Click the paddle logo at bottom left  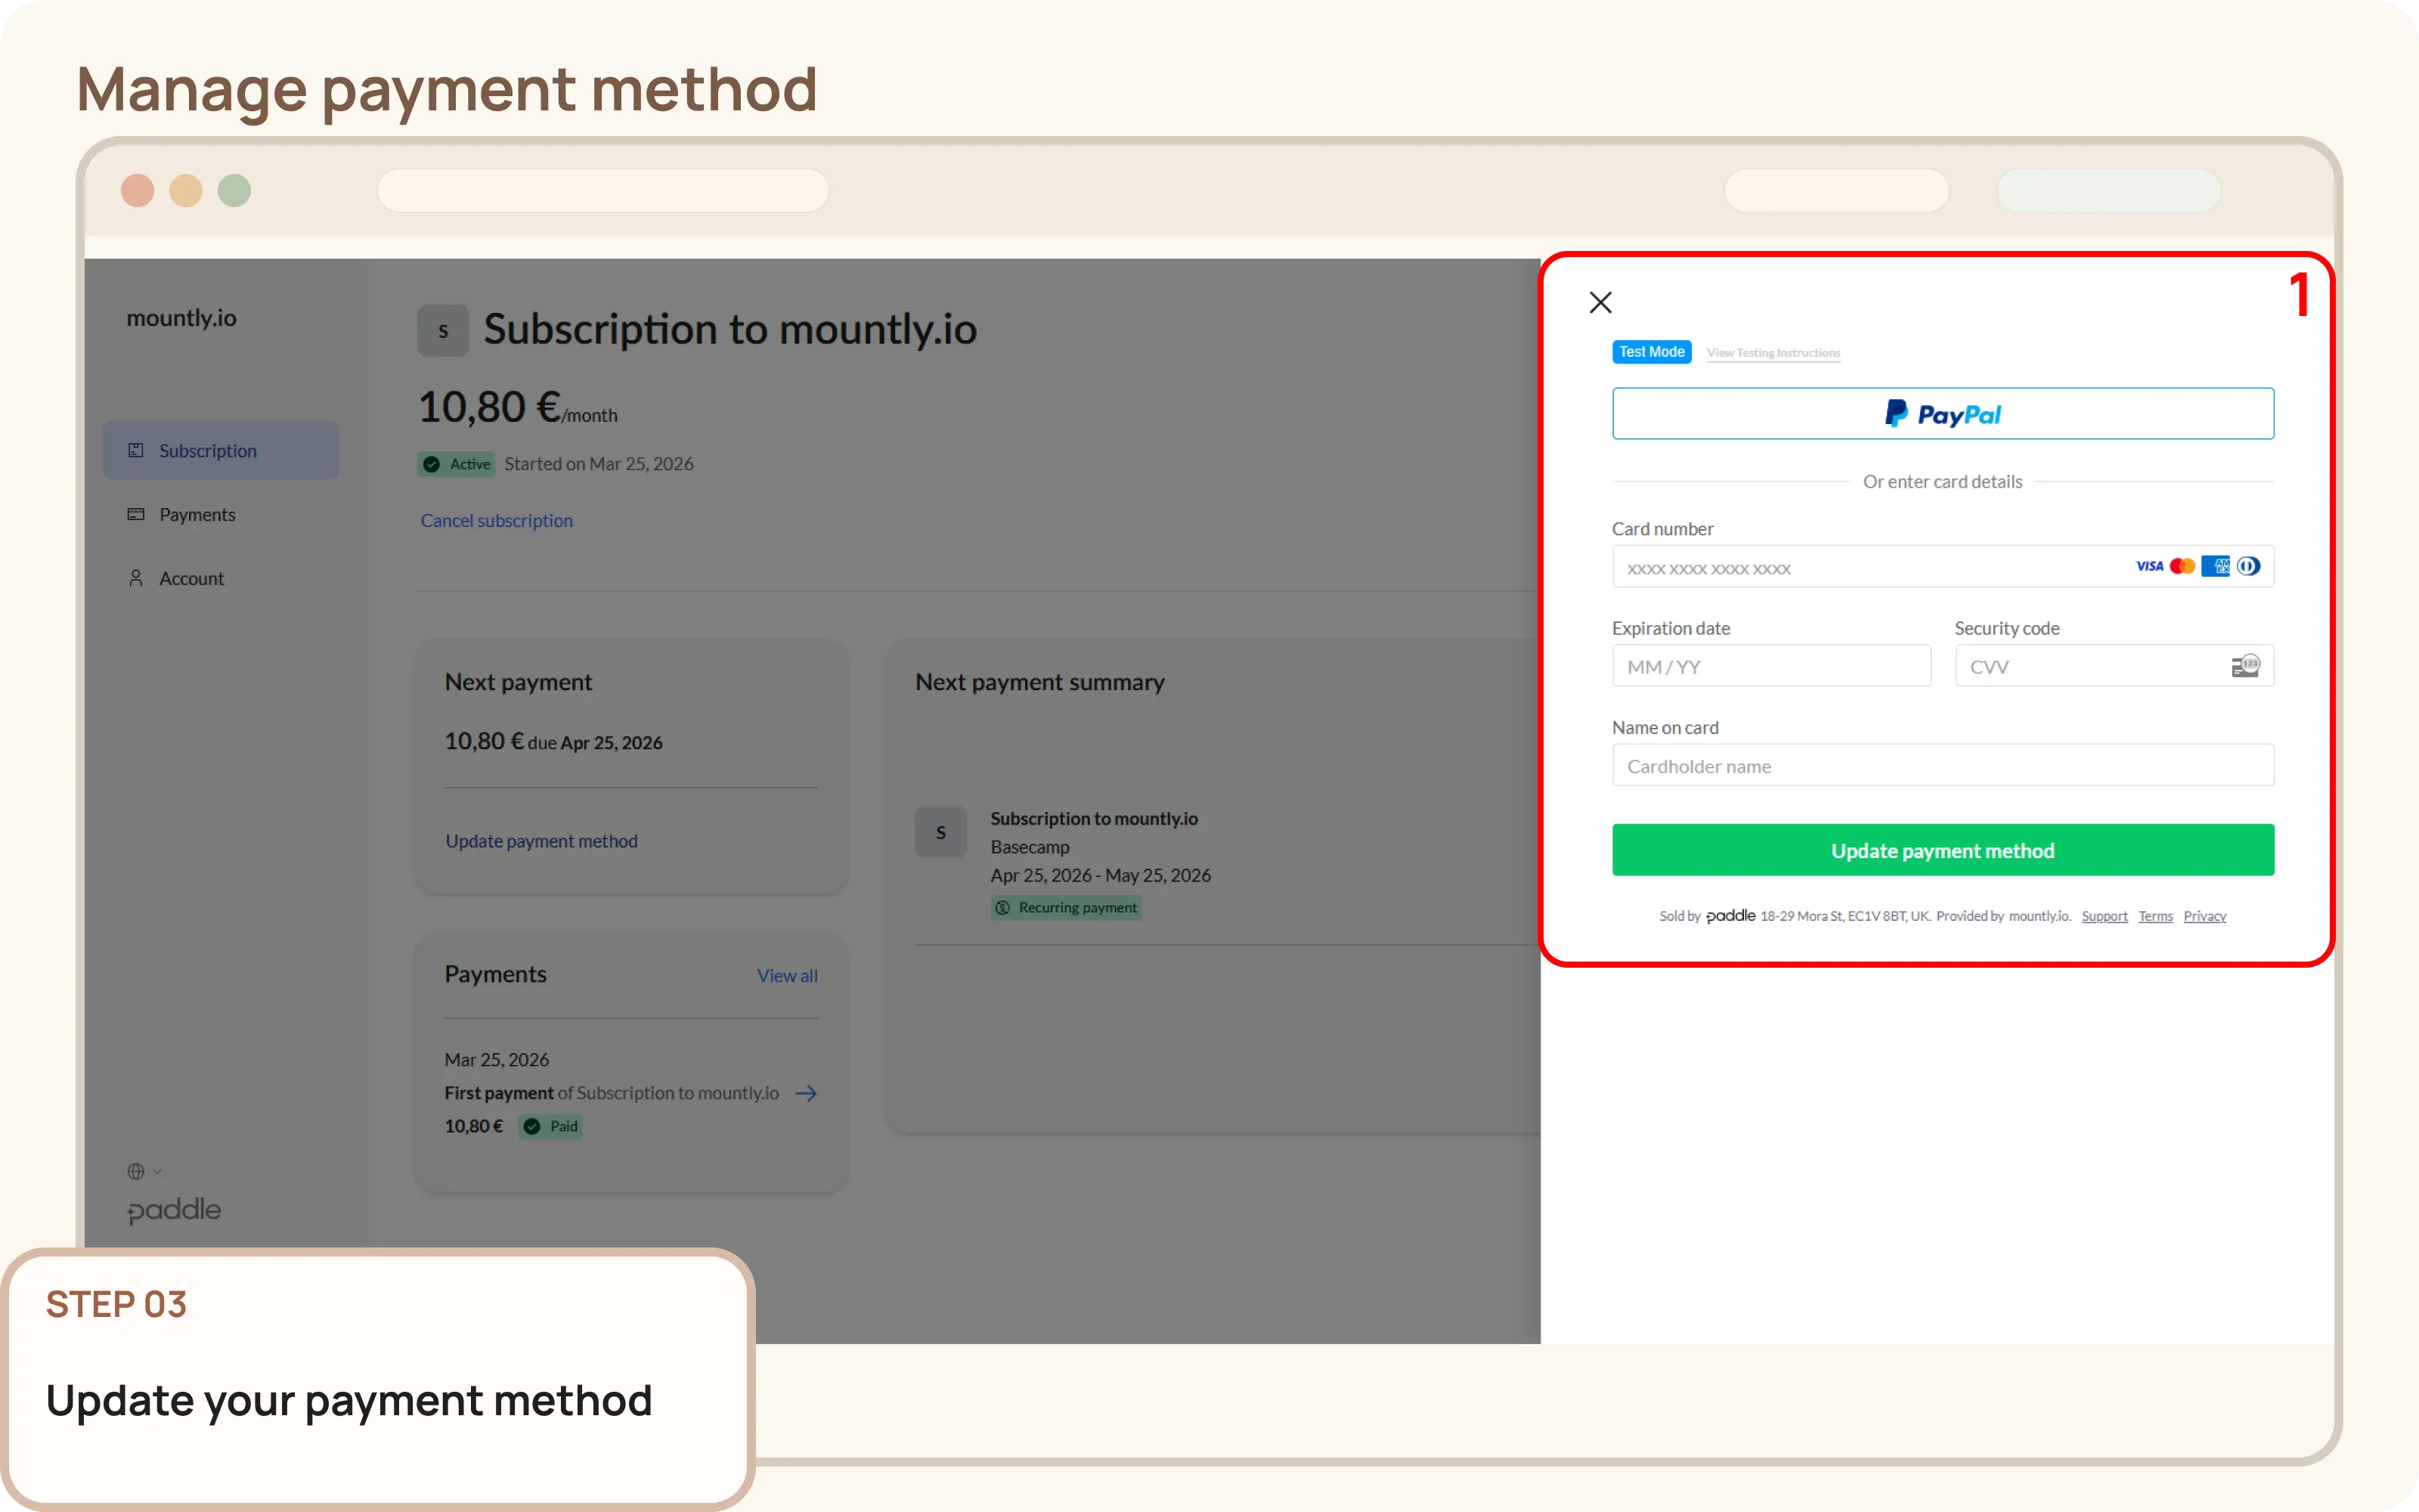point(173,1210)
